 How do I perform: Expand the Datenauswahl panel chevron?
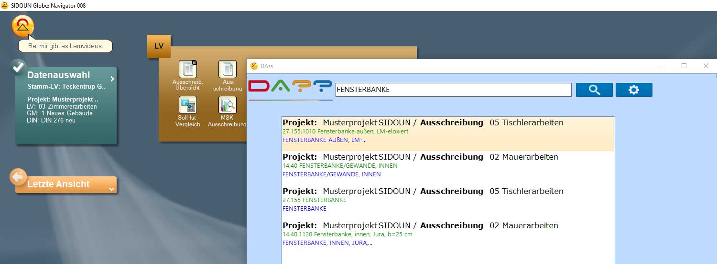point(112,79)
